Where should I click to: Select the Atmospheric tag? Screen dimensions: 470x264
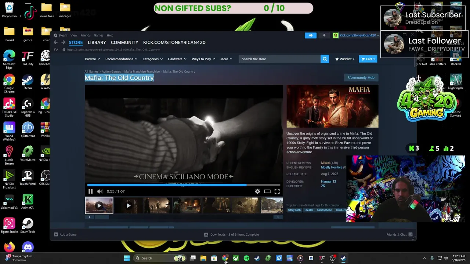click(x=324, y=210)
